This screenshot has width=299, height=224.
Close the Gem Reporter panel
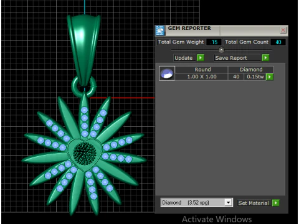[x=283, y=30]
